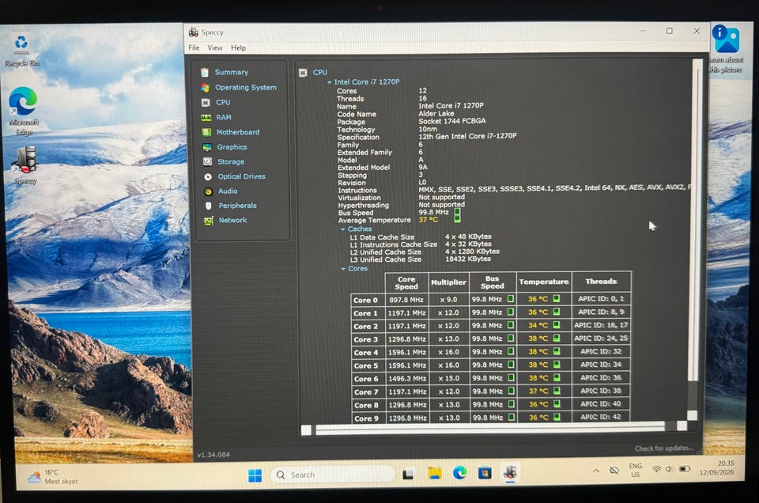Click date and time in taskbar
This screenshot has width=759, height=503.
pos(716,467)
